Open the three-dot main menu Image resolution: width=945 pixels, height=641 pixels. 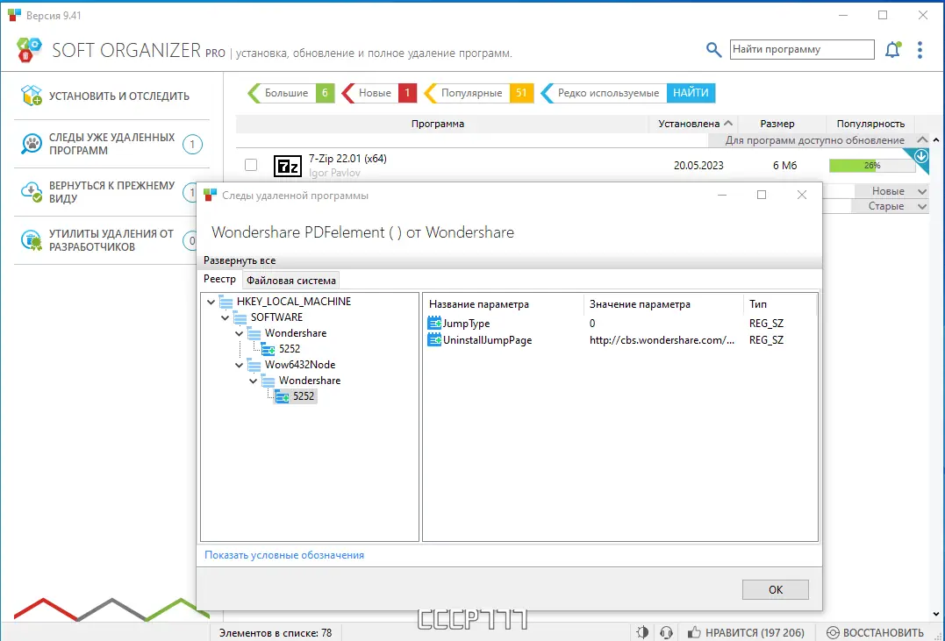click(920, 49)
